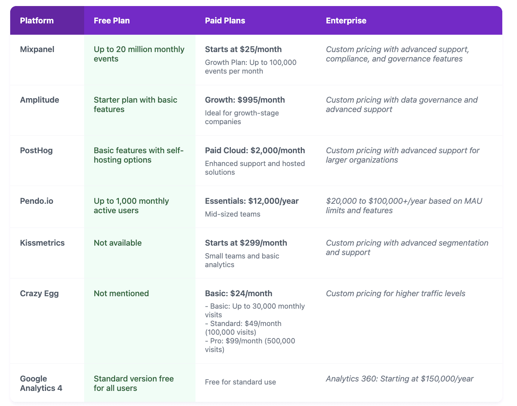
Task: Click 'Paid Cloud: $2,000/month' price
Action: (x=255, y=151)
